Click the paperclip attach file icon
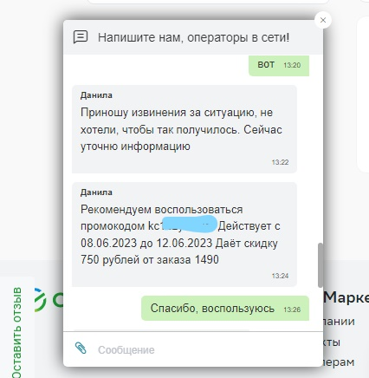 pyautogui.click(x=81, y=349)
